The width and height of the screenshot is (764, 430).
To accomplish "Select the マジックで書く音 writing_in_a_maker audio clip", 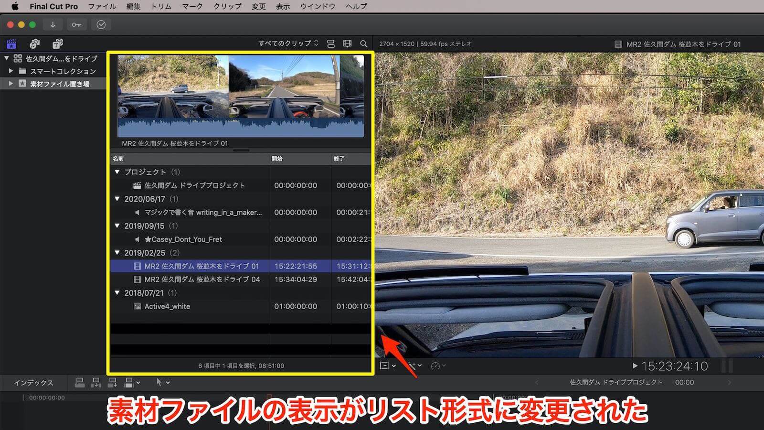I will tap(241, 212).
